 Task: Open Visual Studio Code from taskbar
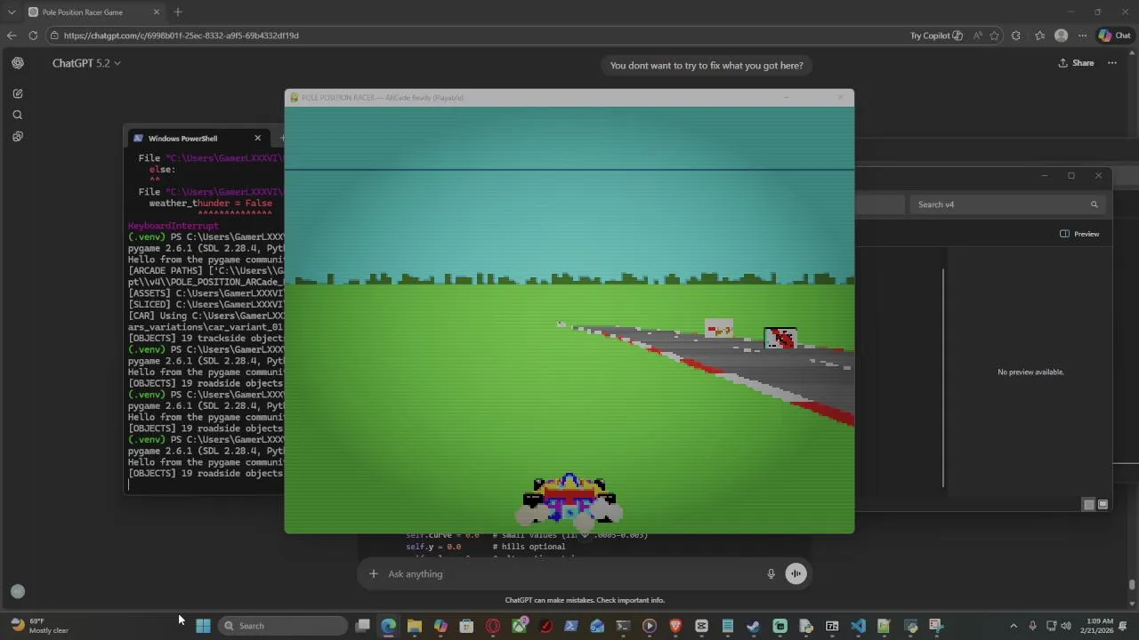[x=858, y=626]
